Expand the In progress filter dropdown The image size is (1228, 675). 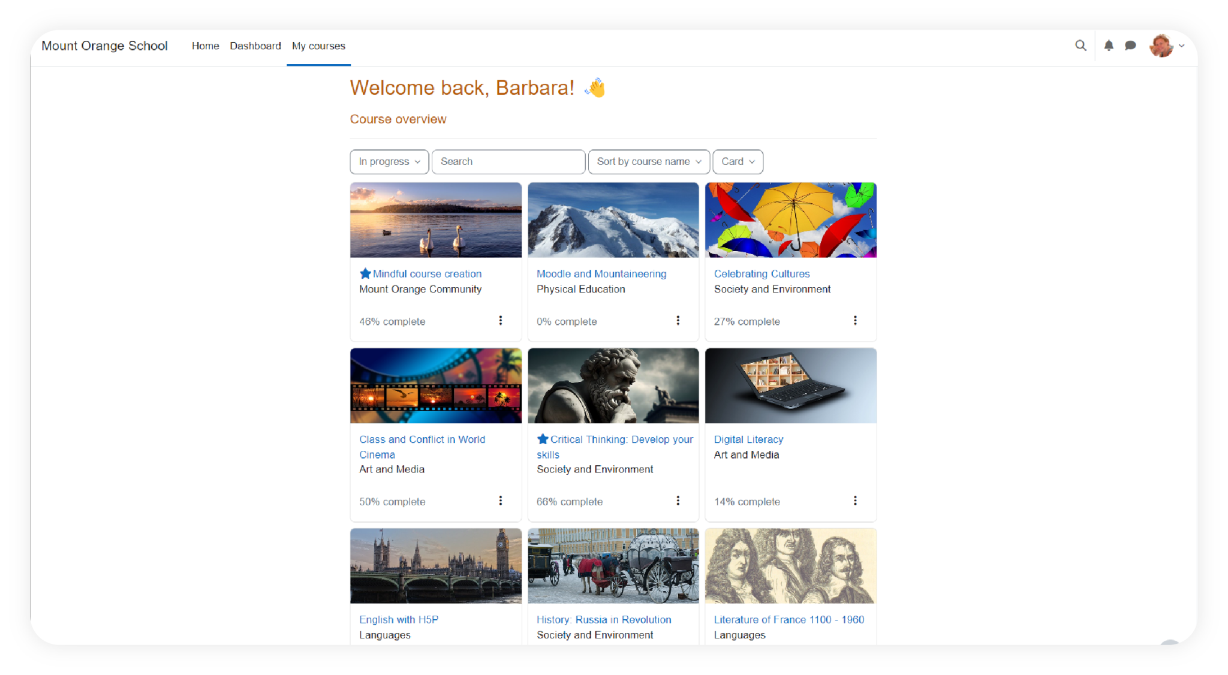pos(387,161)
